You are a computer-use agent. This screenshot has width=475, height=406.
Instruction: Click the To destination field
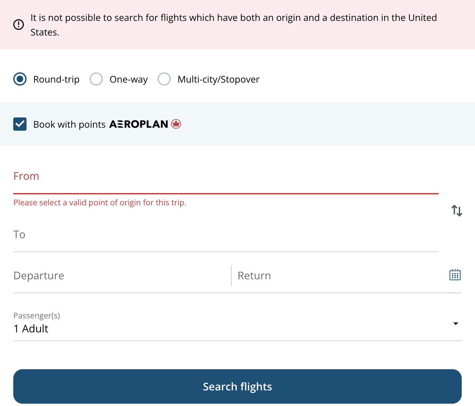[226, 235]
